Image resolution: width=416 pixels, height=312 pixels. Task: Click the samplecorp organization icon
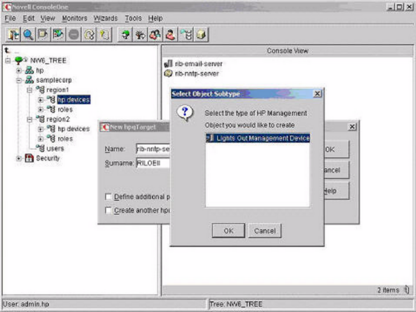[x=29, y=80]
